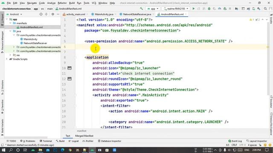The image size is (273, 153).
Task: Collapse the app module tree node
Action: click(x=7, y=19)
